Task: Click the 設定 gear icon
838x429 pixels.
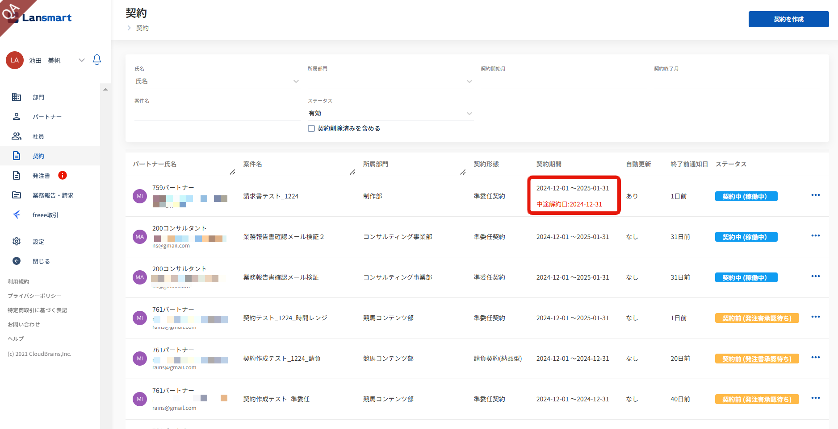Action: (x=17, y=241)
